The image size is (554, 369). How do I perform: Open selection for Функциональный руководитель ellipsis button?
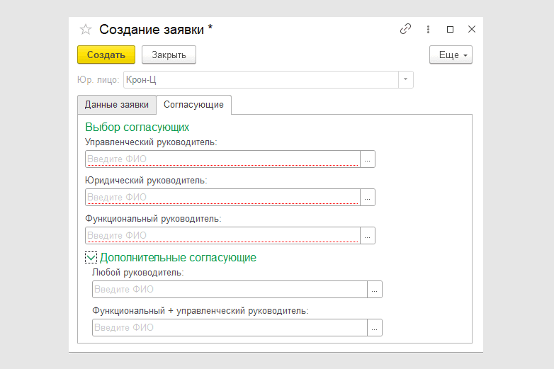[368, 236]
